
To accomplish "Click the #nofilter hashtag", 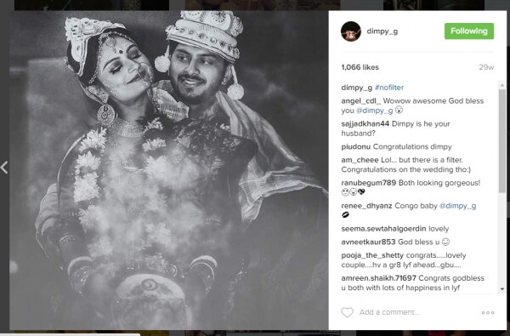I will [x=389, y=88].
